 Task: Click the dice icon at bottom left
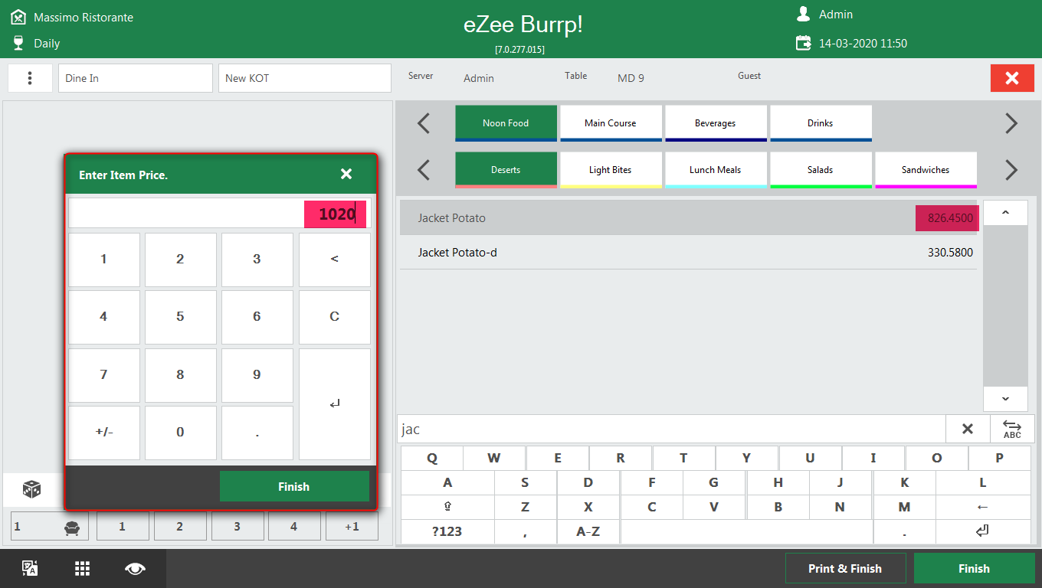click(31, 489)
